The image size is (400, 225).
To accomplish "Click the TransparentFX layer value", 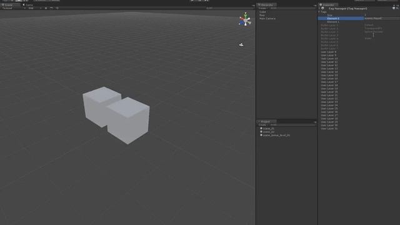I will (374, 28).
